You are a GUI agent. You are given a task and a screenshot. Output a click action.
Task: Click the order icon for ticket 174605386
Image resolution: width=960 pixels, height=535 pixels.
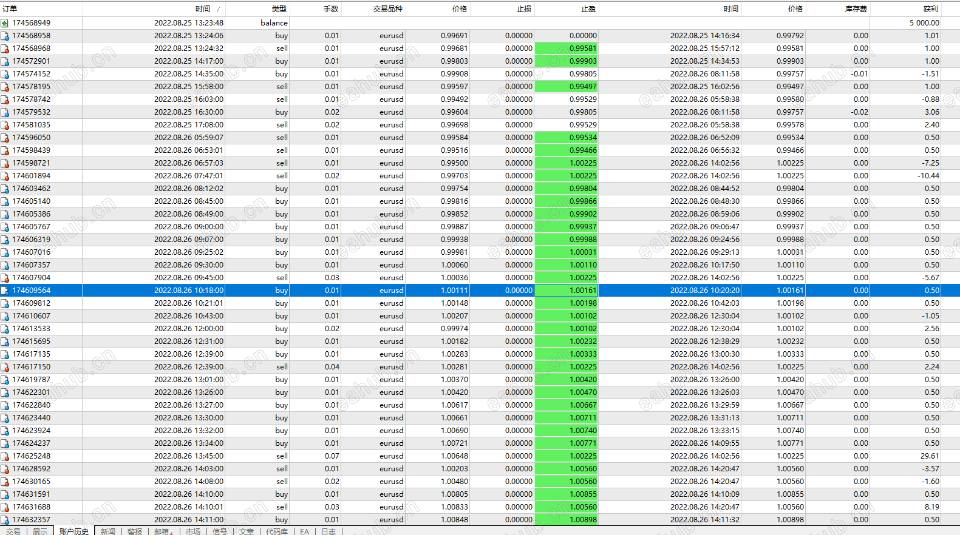[4, 214]
